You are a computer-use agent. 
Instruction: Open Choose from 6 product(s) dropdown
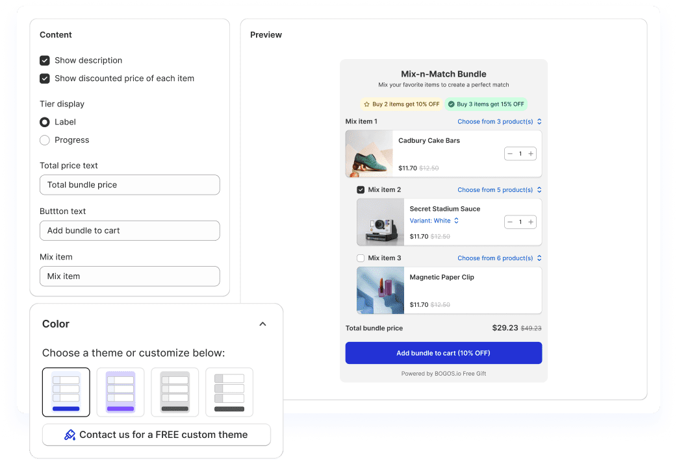(499, 258)
